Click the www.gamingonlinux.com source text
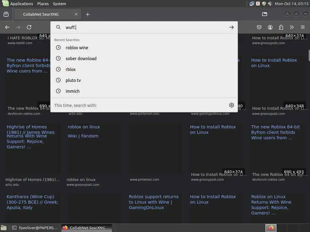Image resolution: width=310 pixels, height=232 pixels. click(210, 114)
